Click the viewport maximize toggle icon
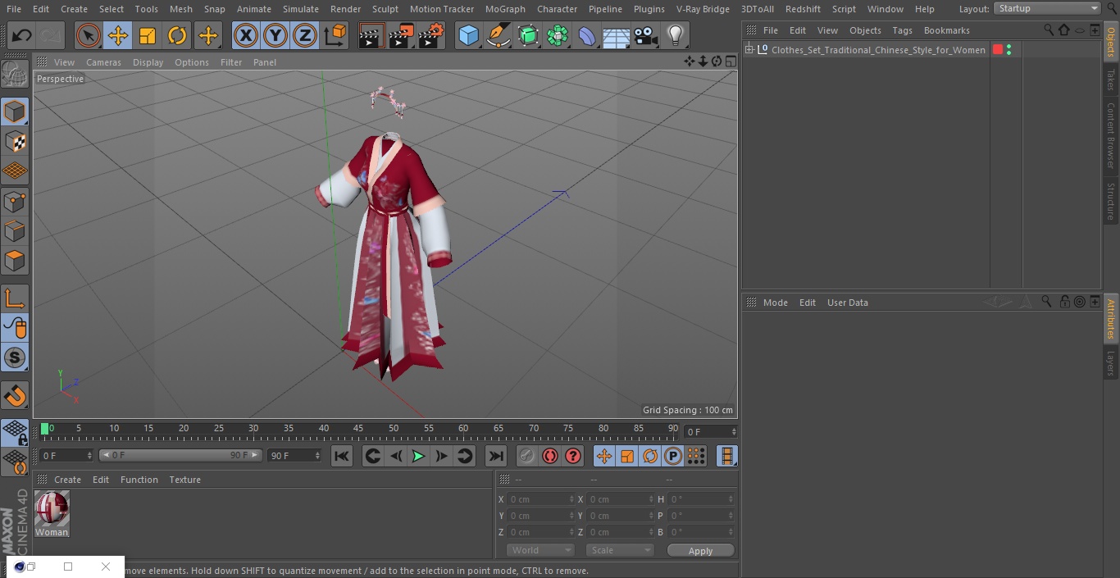 pyautogui.click(x=730, y=61)
